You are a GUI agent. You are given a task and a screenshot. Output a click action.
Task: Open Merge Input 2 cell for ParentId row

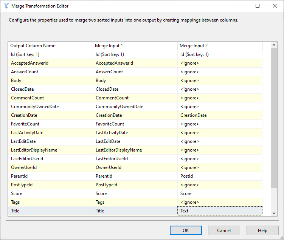(x=220, y=176)
